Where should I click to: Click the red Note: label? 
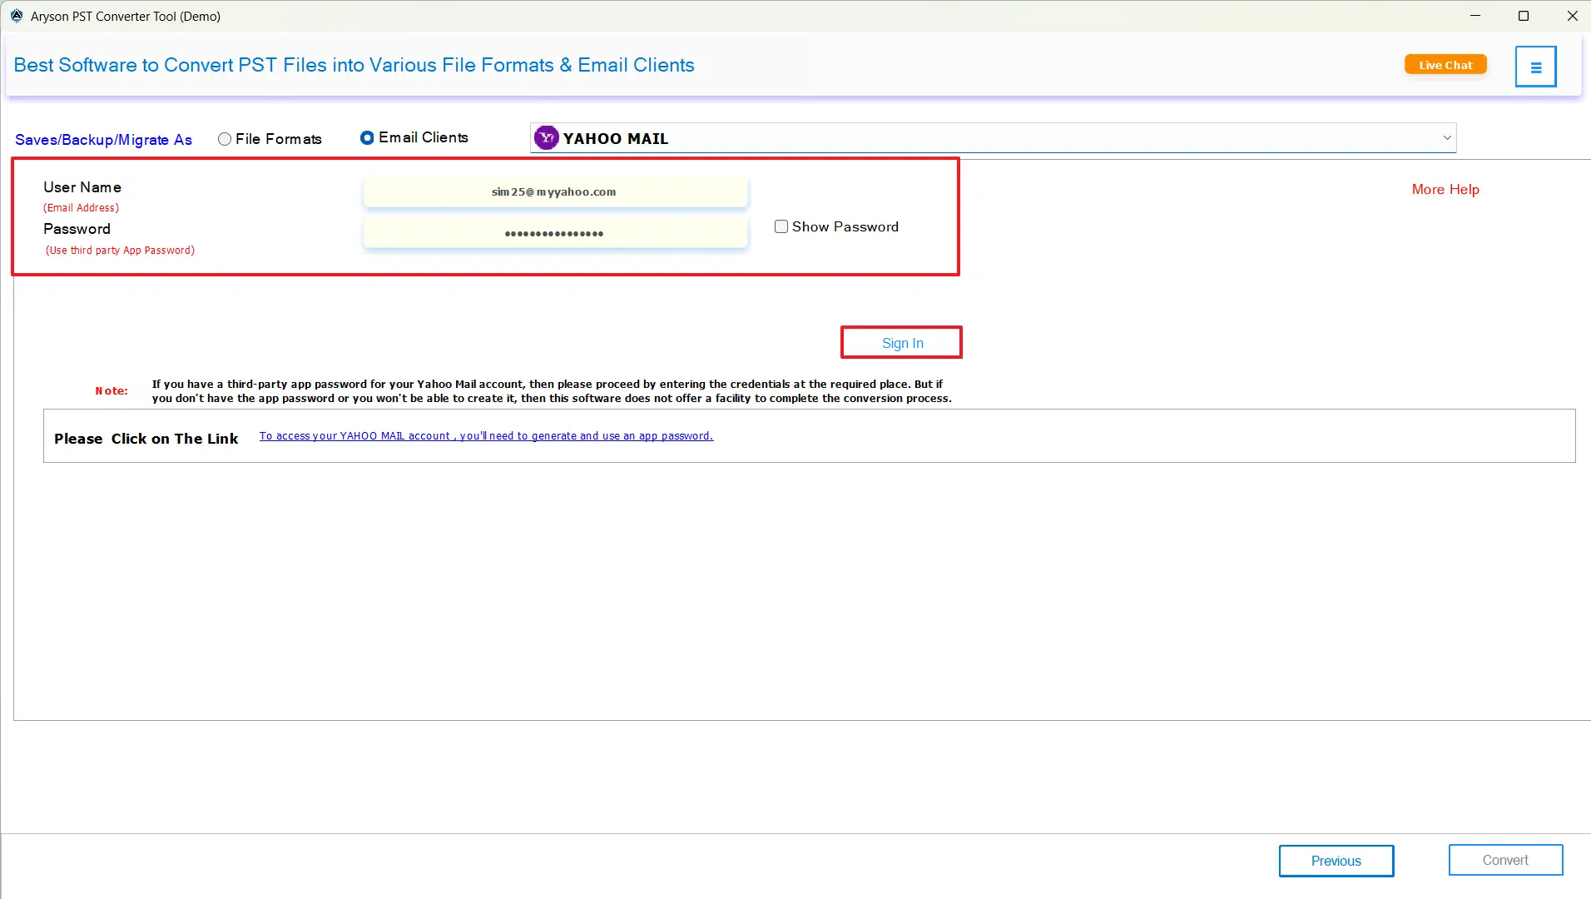[x=112, y=391]
